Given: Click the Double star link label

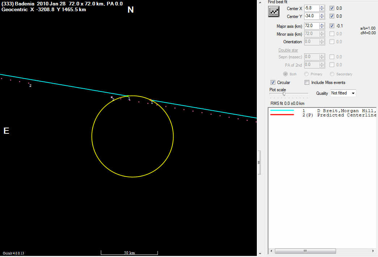Looking at the screenshot, I should point(288,50).
